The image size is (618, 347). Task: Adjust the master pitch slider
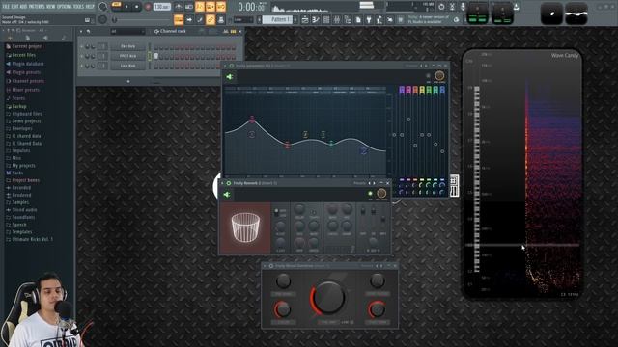[x=102, y=19]
